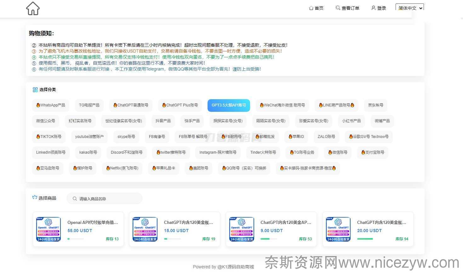463x274 pixels.
Task: Select Instagram-照片墙账号 category
Action: pyautogui.click(x=218, y=152)
